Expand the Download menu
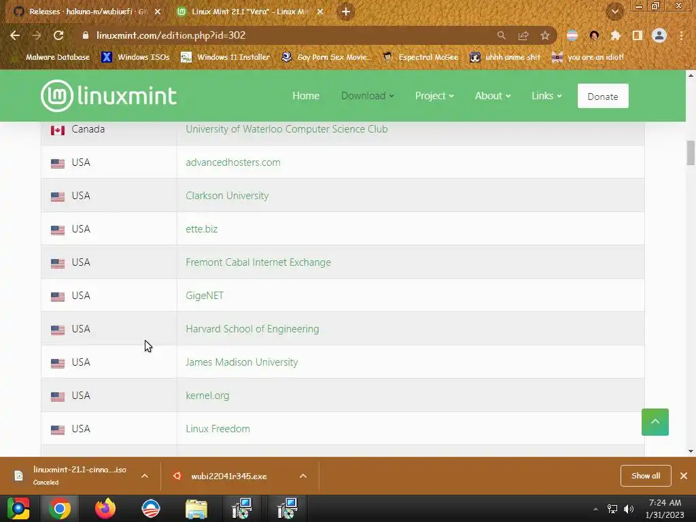 (x=368, y=96)
